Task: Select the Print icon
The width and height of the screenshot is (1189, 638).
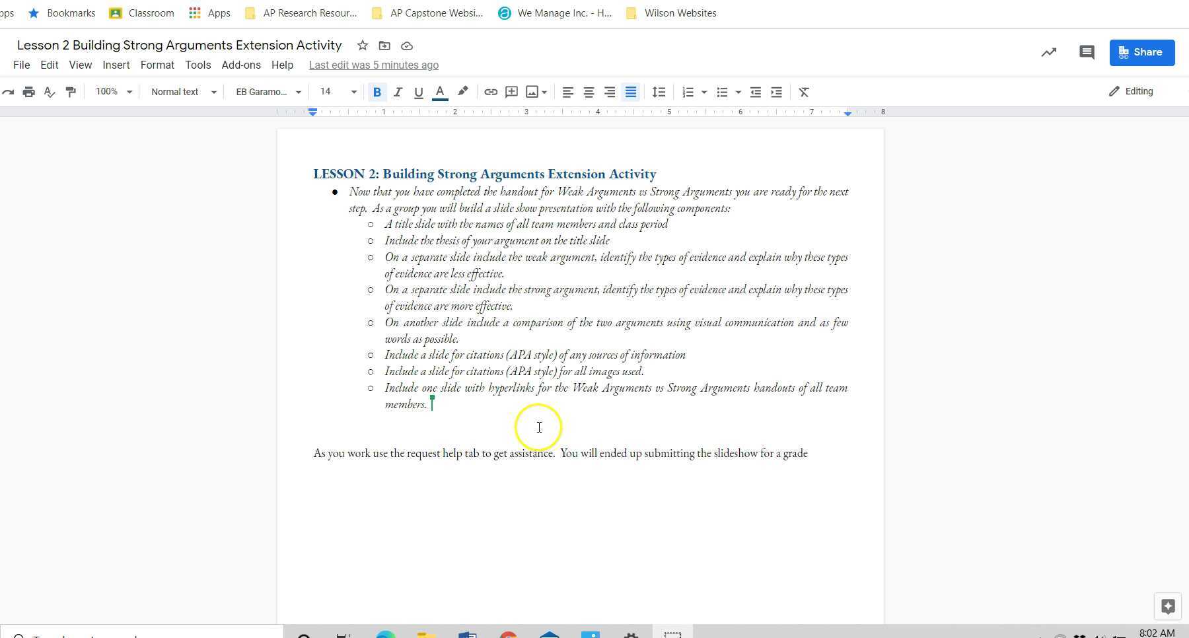Action: pyautogui.click(x=29, y=92)
